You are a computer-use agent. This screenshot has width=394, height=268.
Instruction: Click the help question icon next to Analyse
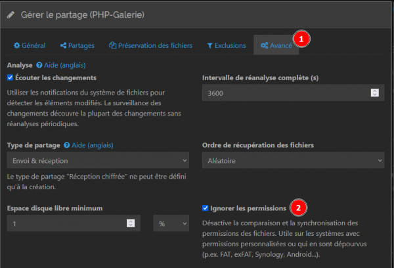(x=39, y=66)
